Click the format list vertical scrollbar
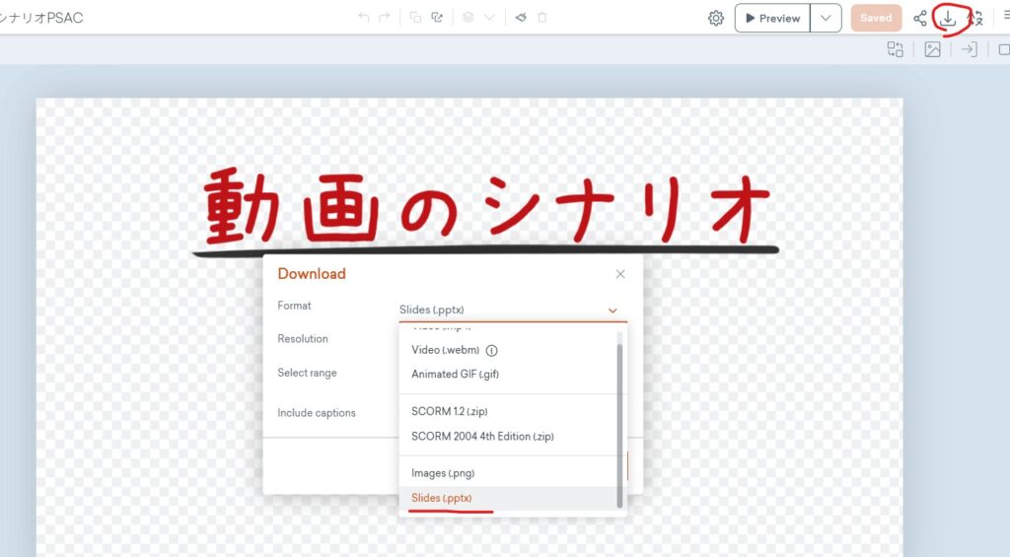Image resolution: width=1010 pixels, height=557 pixels. click(620, 424)
